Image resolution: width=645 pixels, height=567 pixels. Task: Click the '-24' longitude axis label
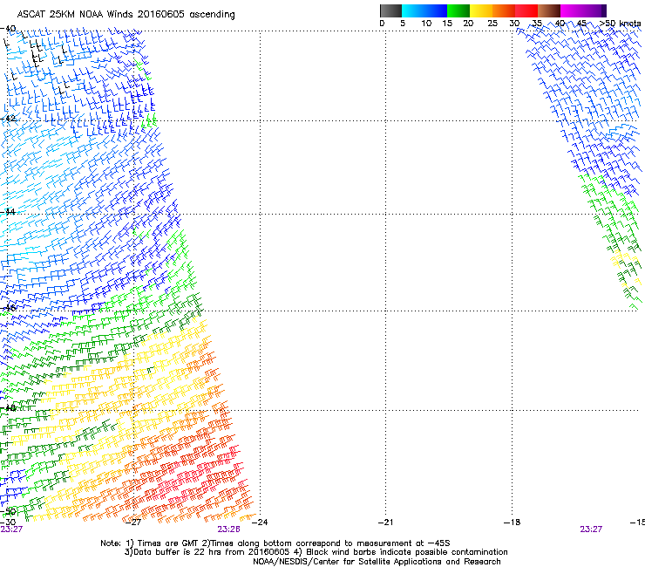tap(259, 523)
